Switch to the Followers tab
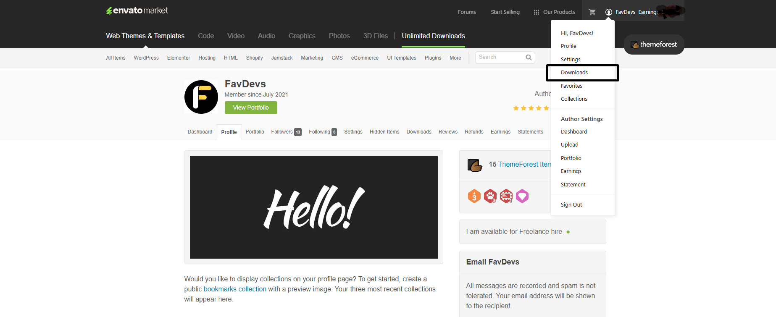This screenshot has width=776, height=317. pos(286,132)
